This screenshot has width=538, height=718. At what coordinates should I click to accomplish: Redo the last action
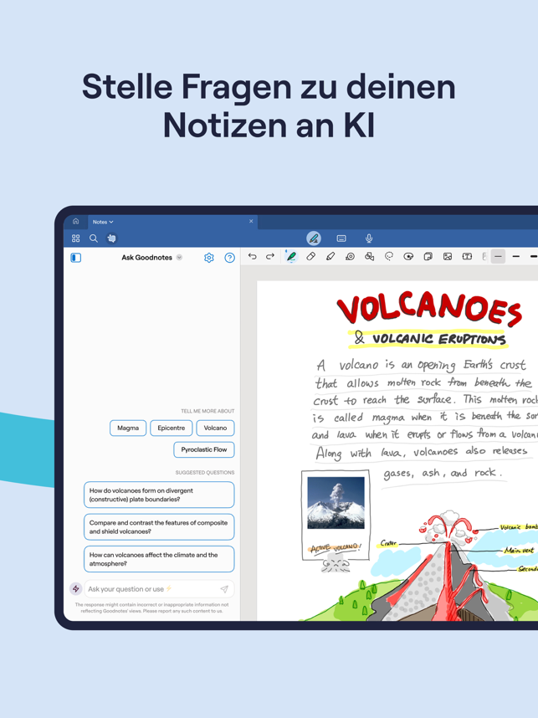tap(270, 256)
